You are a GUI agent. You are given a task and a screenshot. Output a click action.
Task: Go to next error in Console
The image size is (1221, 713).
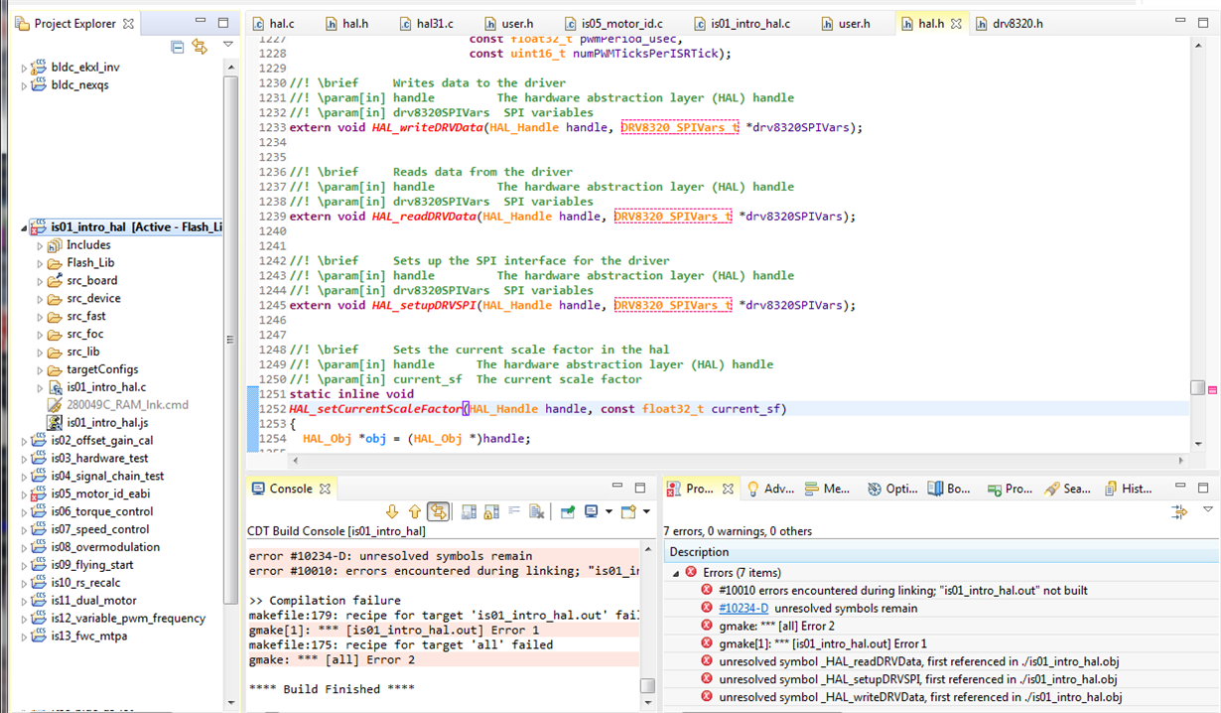[392, 511]
